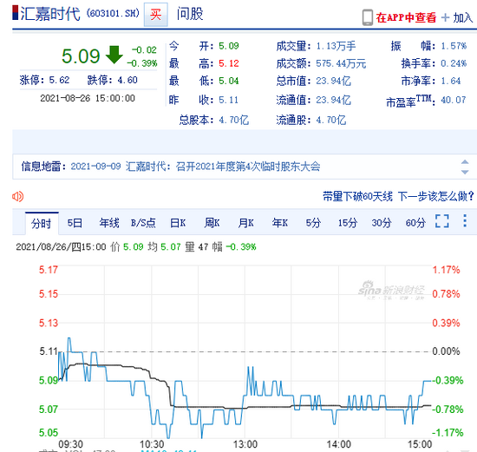The width and height of the screenshot is (477, 452).
Task: Click the red 买 buy button
Action: point(156,15)
